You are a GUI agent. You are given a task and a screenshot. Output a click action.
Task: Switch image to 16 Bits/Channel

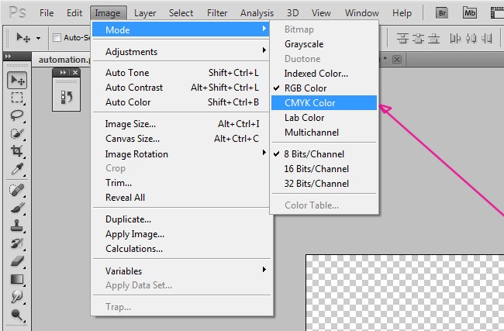coord(316,168)
